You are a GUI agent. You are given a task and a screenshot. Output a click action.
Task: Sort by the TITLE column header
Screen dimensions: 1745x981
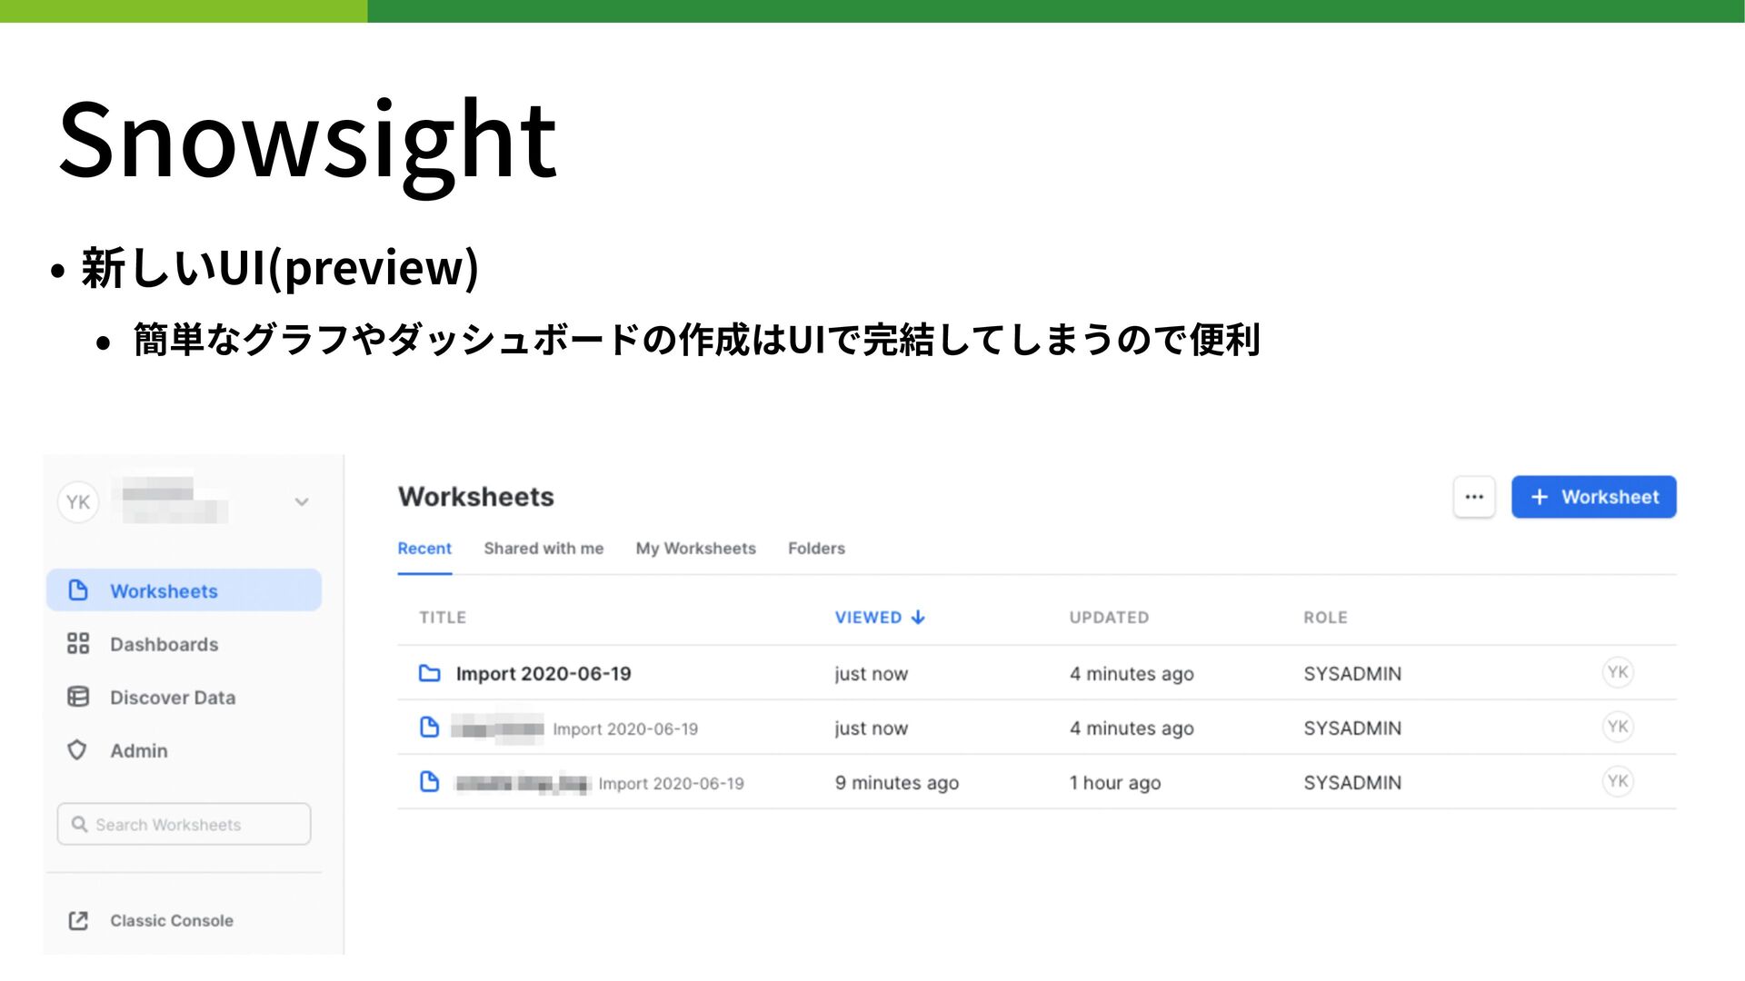point(443,618)
